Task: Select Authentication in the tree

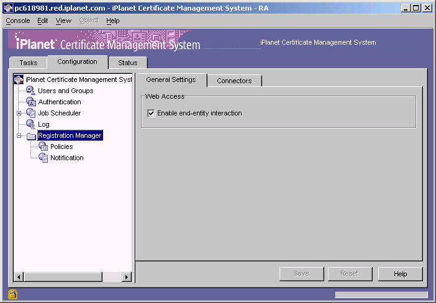Action: click(x=60, y=102)
